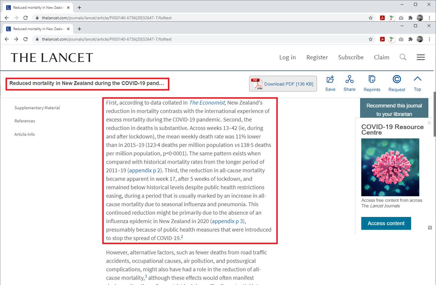The image size is (436, 285).
Task: Open the Claim link
Action: pos(381,57)
